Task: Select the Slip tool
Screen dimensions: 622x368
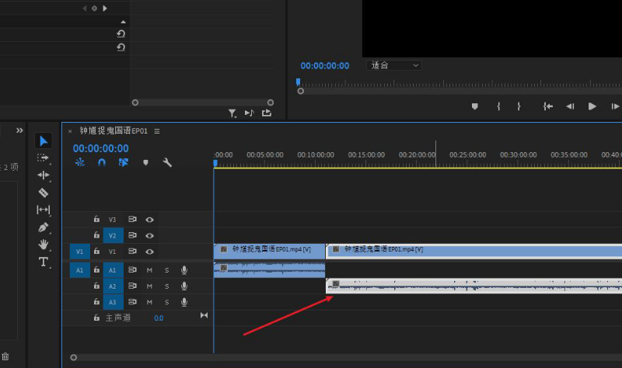Action: (x=44, y=210)
